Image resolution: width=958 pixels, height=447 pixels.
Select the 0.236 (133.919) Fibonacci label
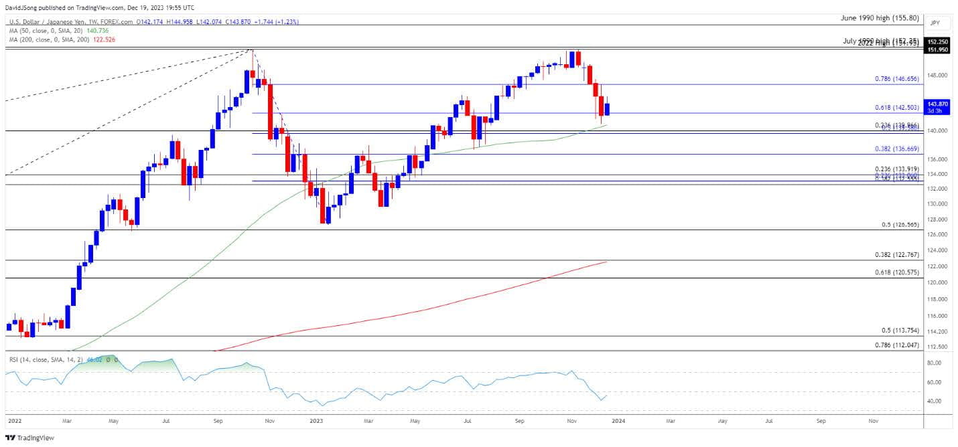pyautogui.click(x=897, y=169)
